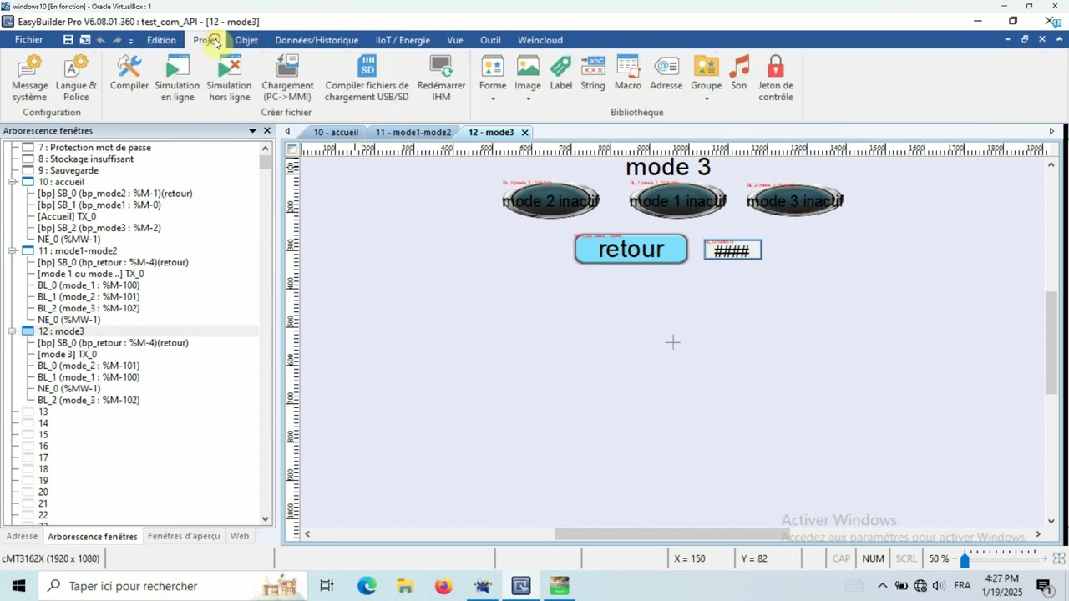Open File Explorer from taskbar
The image size is (1069, 601).
[405, 586]
